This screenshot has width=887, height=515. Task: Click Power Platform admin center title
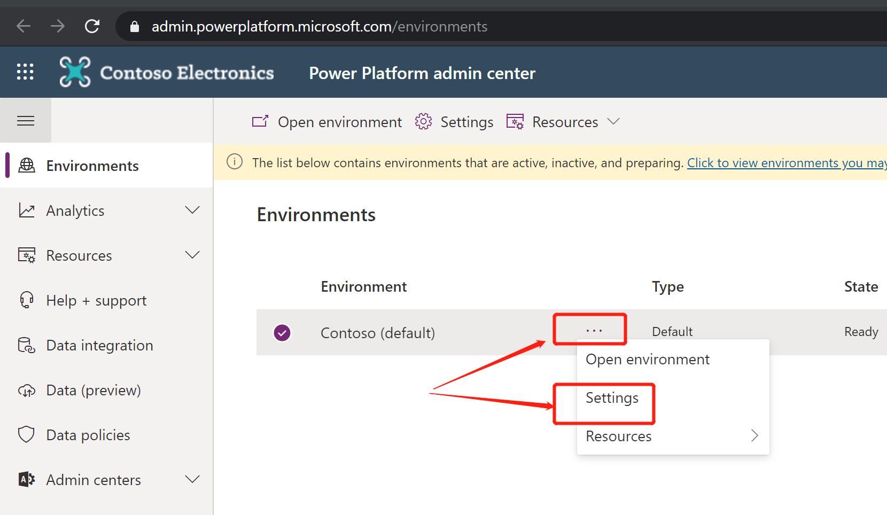[x=422, y=73]
